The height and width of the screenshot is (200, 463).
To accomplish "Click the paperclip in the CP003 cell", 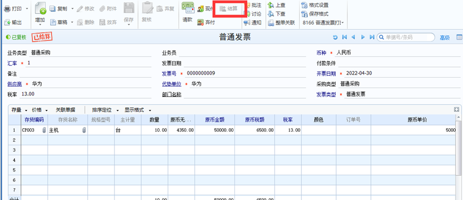I will pyautogui.click(x=44, y=130).
